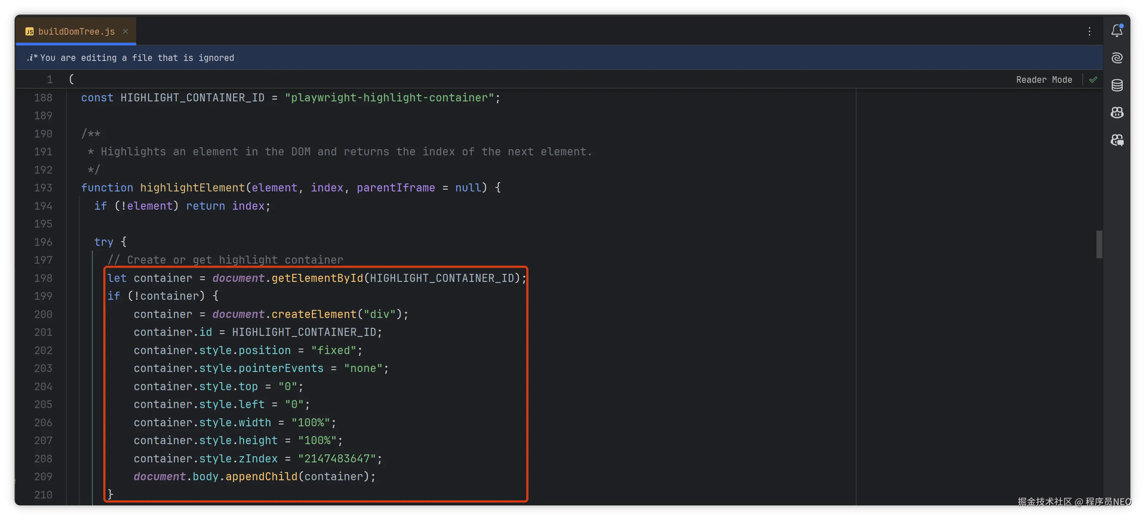The height and width of the screenshot is (520, 1145).
Task: Click the ignored-file notification banner text
Action: (137, 58)
